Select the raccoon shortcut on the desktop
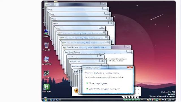 (x=46, y=74)
